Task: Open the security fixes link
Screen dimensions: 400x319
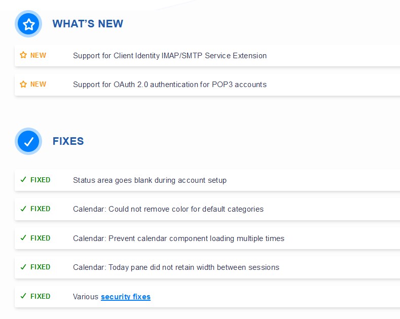Action: [x=126, y=297]
